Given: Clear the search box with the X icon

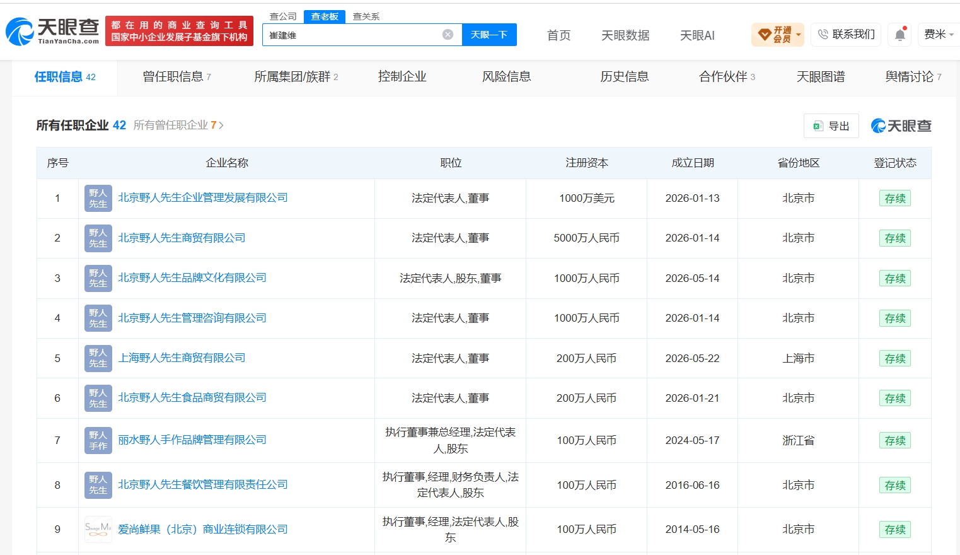Looking at the screenshot, I should [448, 35].
